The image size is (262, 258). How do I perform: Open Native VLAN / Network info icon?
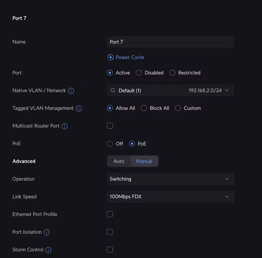point(71,91)
